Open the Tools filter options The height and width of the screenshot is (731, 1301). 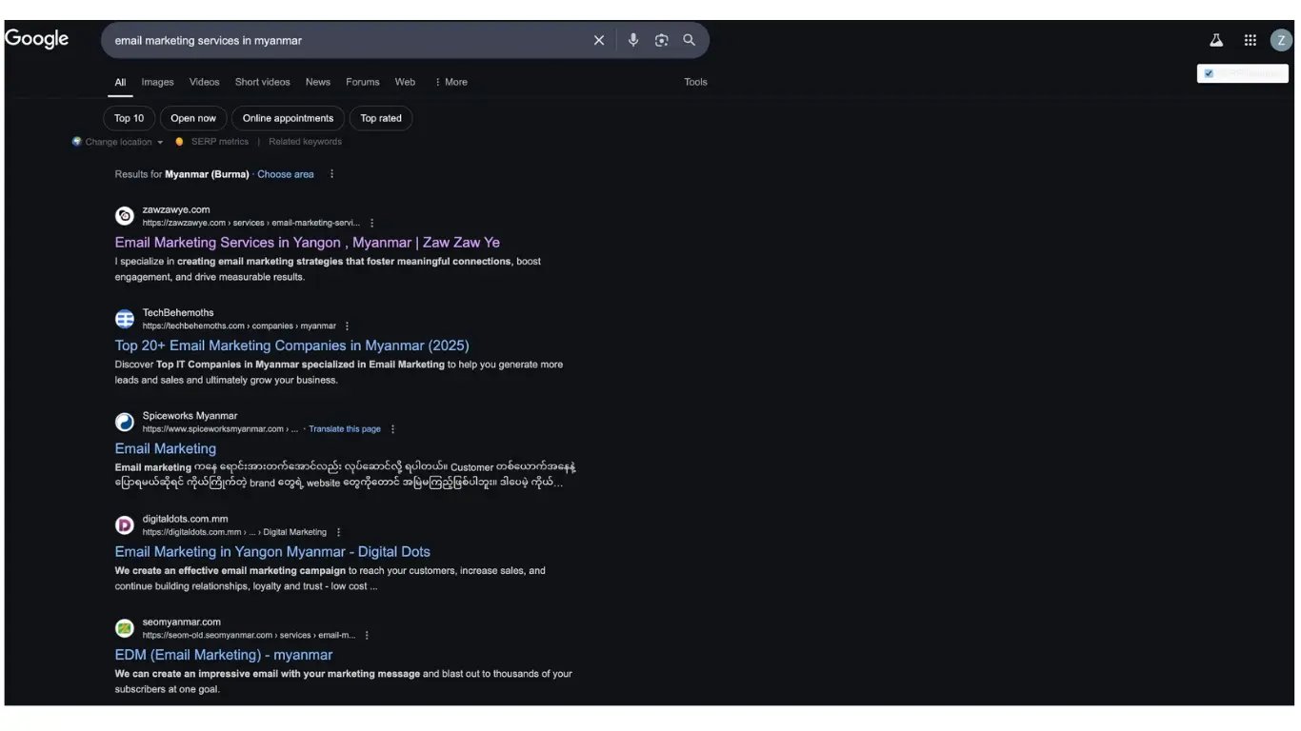click(x=695, y=82)
